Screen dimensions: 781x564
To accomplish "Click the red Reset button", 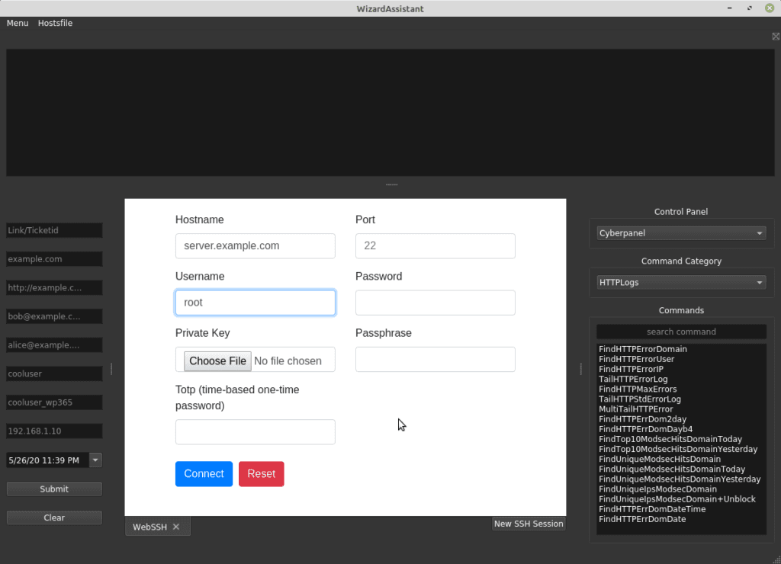I will coord(261,474).
